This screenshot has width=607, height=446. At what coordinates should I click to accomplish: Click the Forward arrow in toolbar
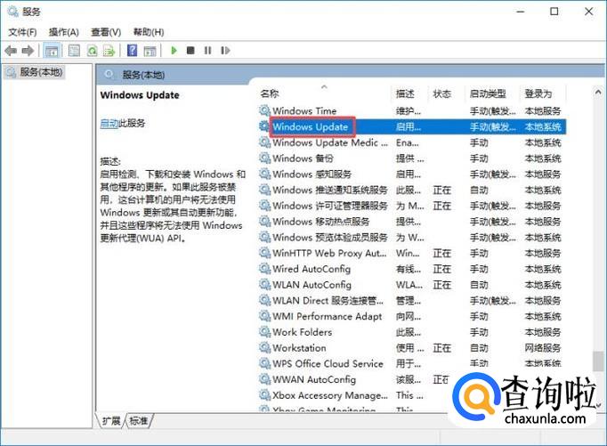tap(28, 51)
